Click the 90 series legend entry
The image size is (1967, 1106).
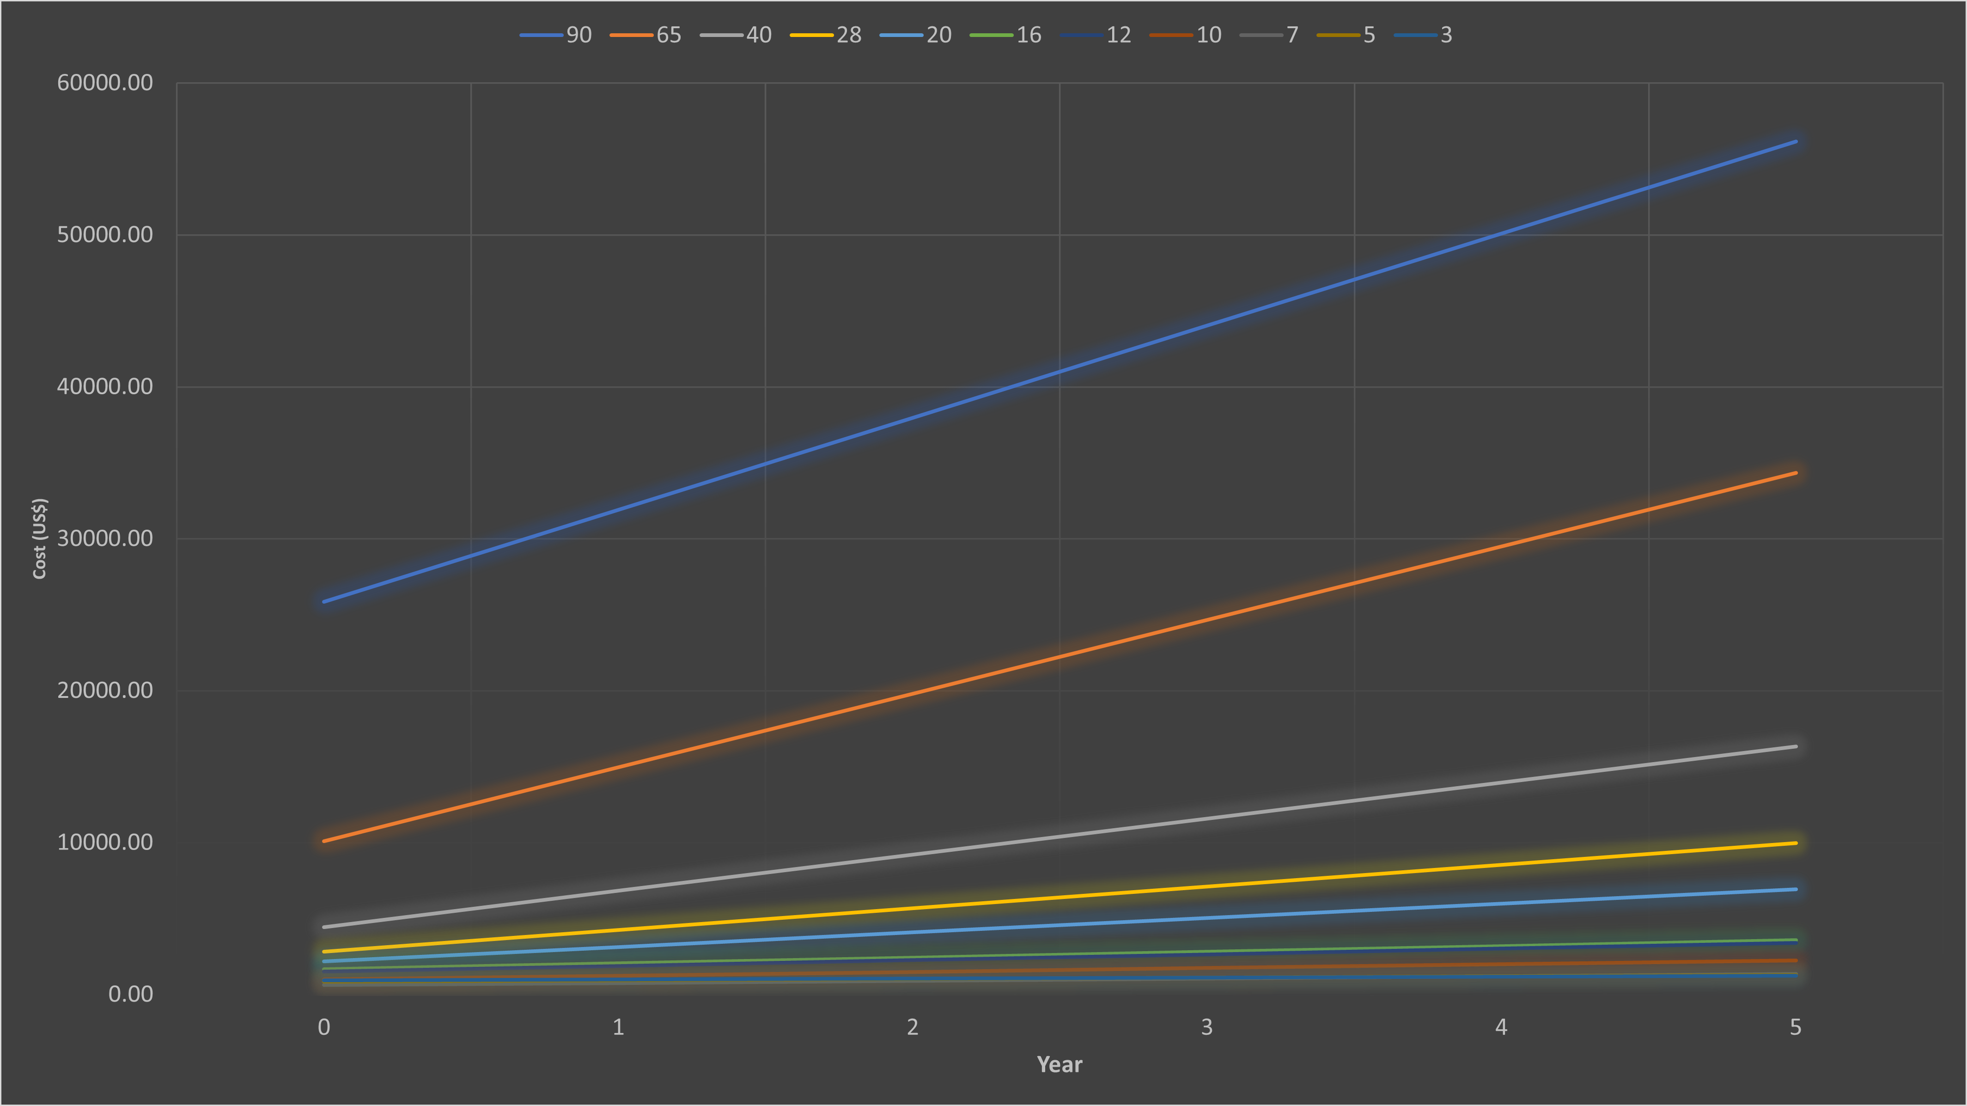tap(557, 35)
